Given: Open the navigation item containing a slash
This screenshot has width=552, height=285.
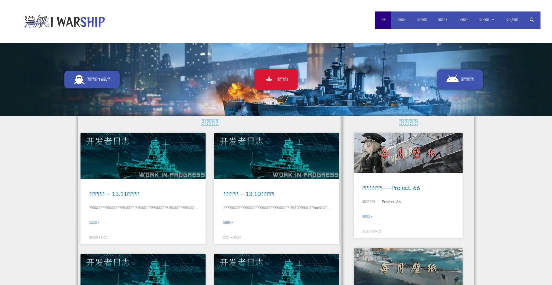Looking at the screenshot, I should point(512,20).
